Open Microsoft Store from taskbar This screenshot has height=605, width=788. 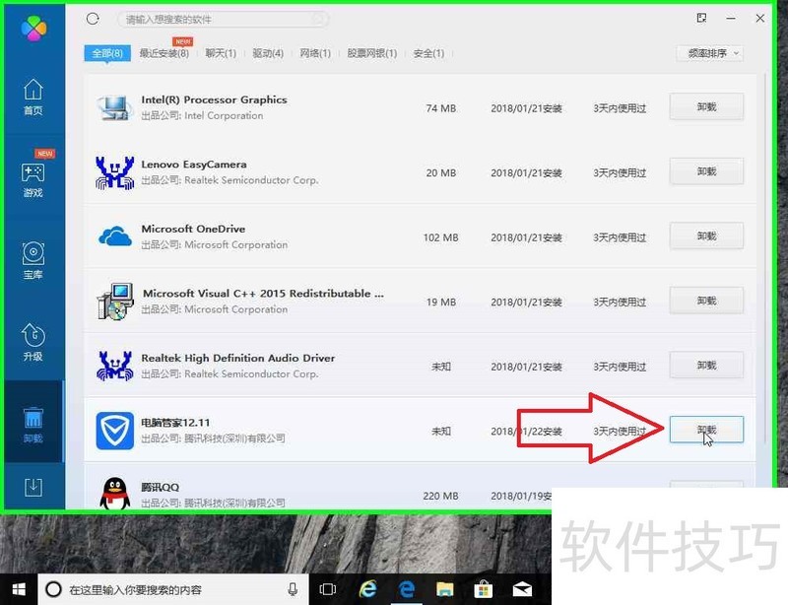(483, 589)
